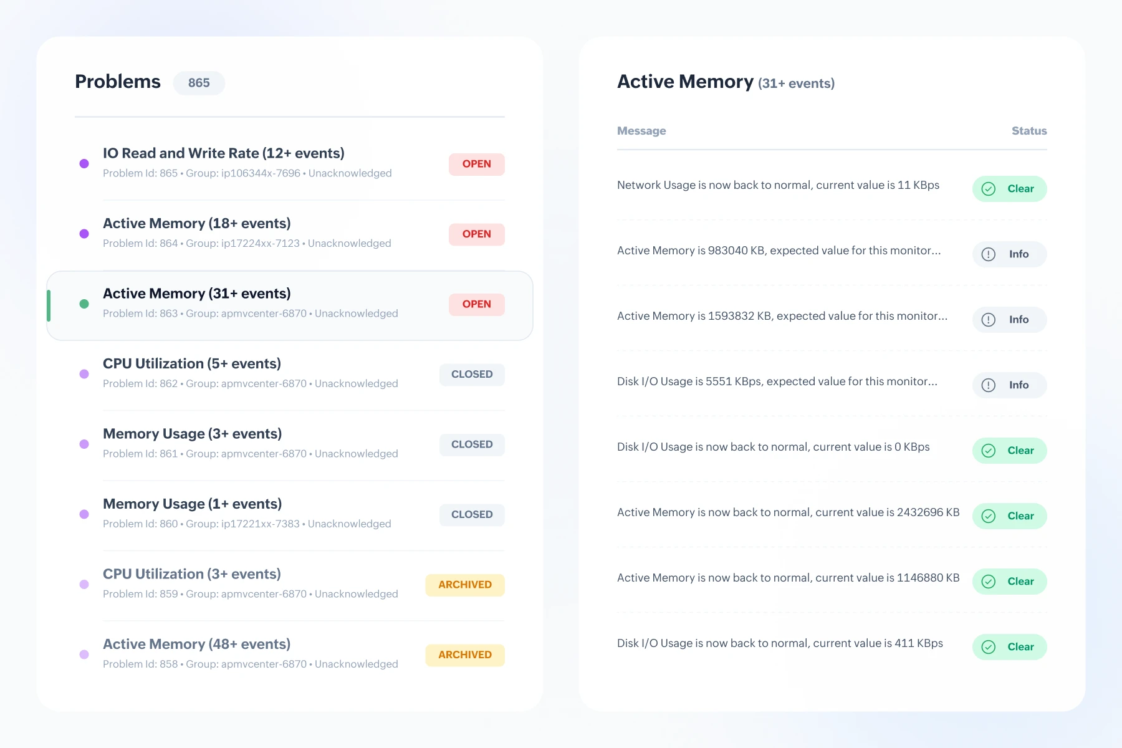This screenshot has height=748, width=1122.
Task: Click the status dot beside IO Read and Write Rate
Action: pos(84,164)
